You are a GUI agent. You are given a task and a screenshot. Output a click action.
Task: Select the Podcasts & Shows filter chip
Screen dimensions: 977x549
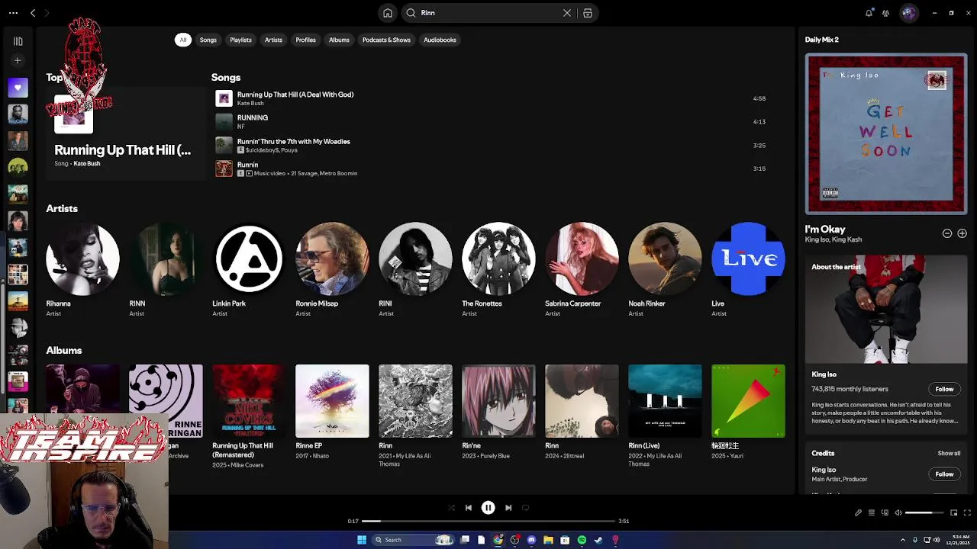[386, 40]
